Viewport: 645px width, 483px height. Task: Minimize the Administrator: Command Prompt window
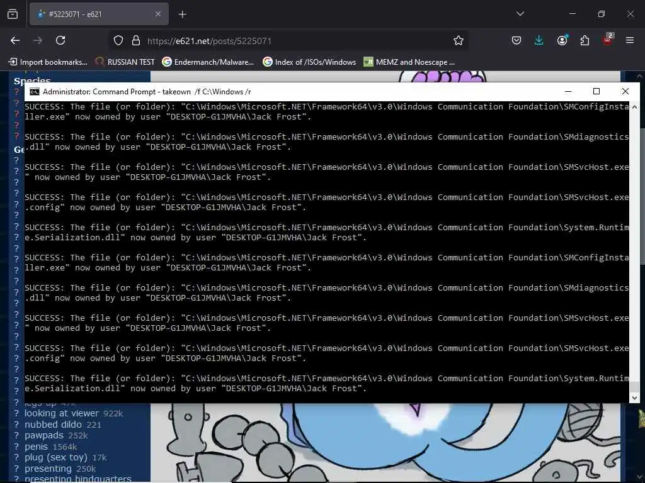(x=568, y=91)
